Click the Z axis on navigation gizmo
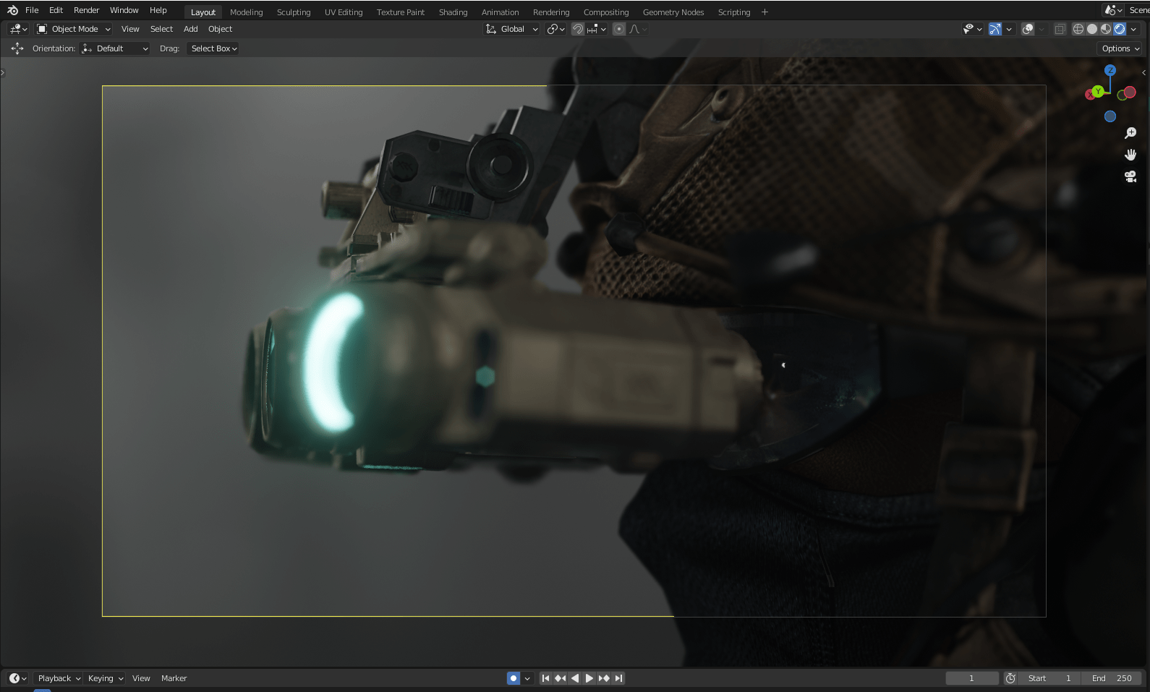Viewport: 1150px width, 692px height. point(1110,70)
